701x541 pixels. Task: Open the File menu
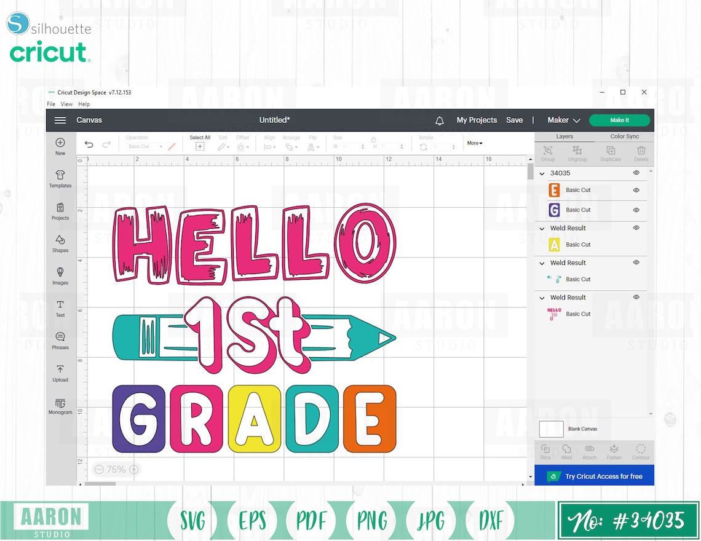[x=50, y=104]
